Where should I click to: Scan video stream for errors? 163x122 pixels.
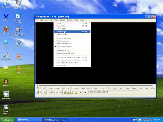(72, 63)
